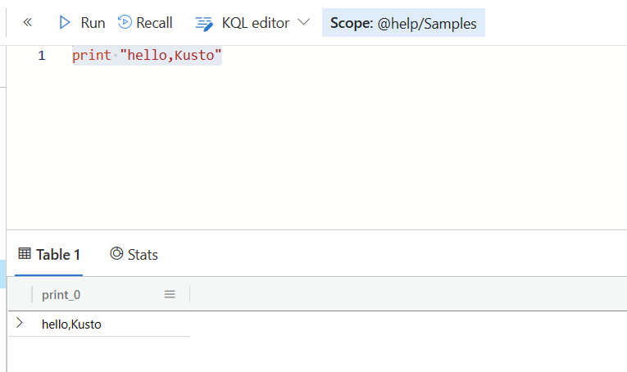Collapse the side pane with the double-chevron icon
Image resolution: width=627 pixels, height=372 pixels.
(27, 23)
